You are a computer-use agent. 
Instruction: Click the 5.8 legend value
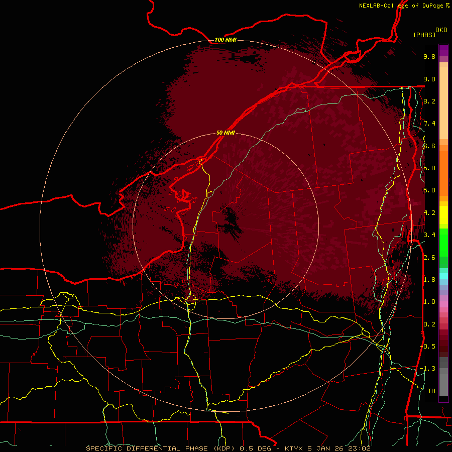(429, 168)
